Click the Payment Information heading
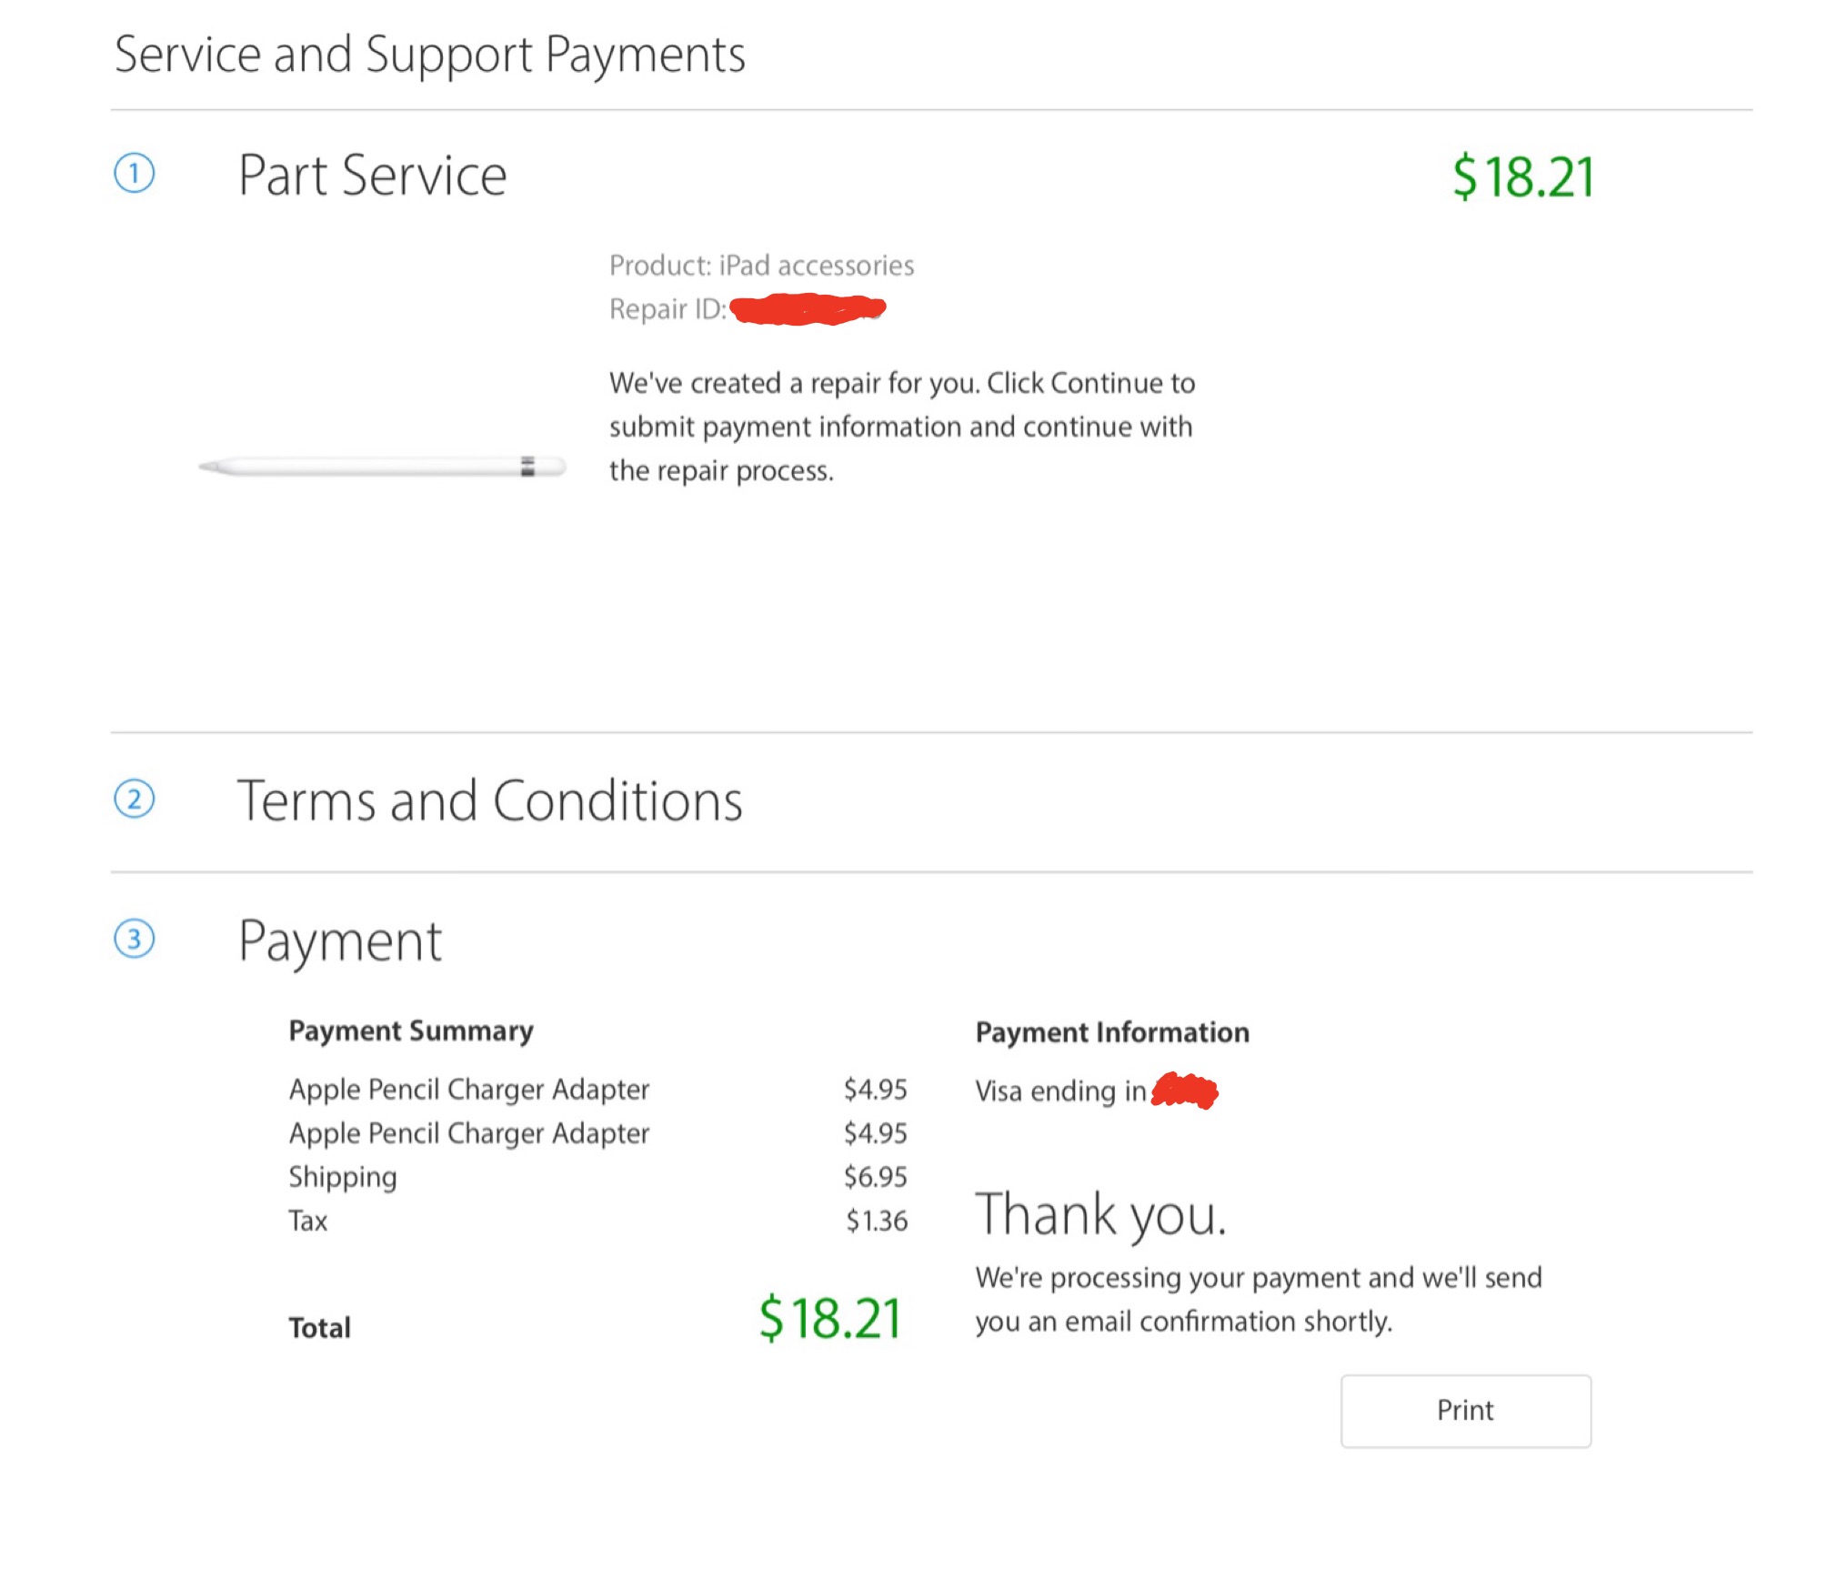Screen dimensions: 1847x1579 tap(1112, 1031)
